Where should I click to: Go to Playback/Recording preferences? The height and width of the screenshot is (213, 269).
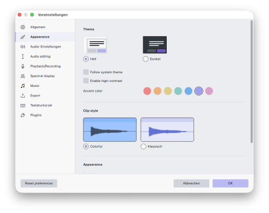pyautogui.click(x=45, y=66)
